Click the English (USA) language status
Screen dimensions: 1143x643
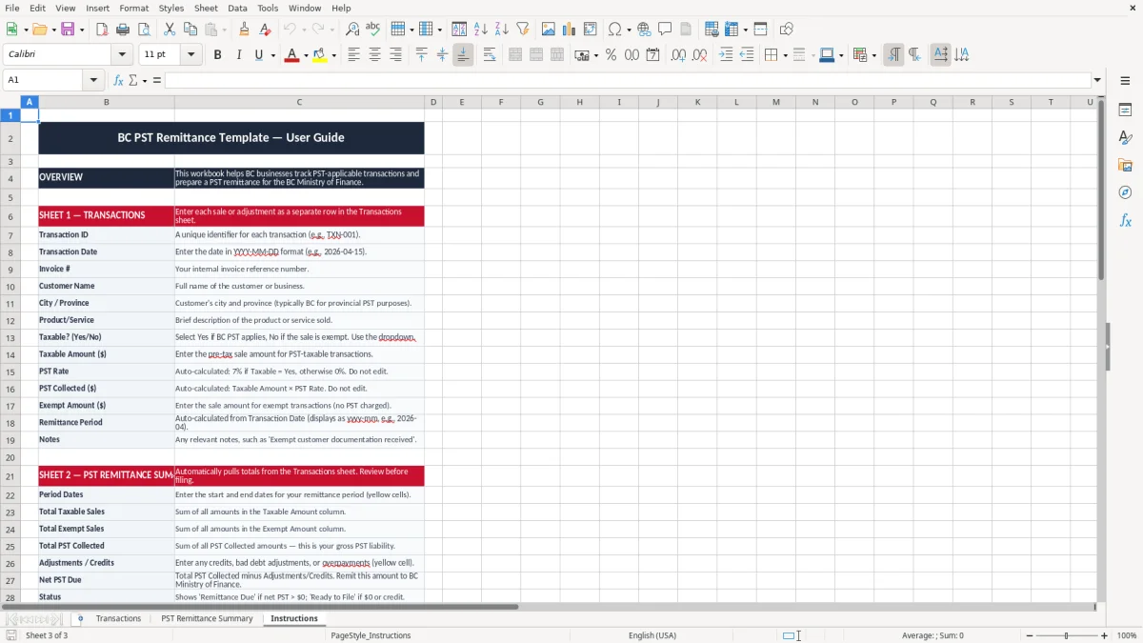[x=652, y=635]
